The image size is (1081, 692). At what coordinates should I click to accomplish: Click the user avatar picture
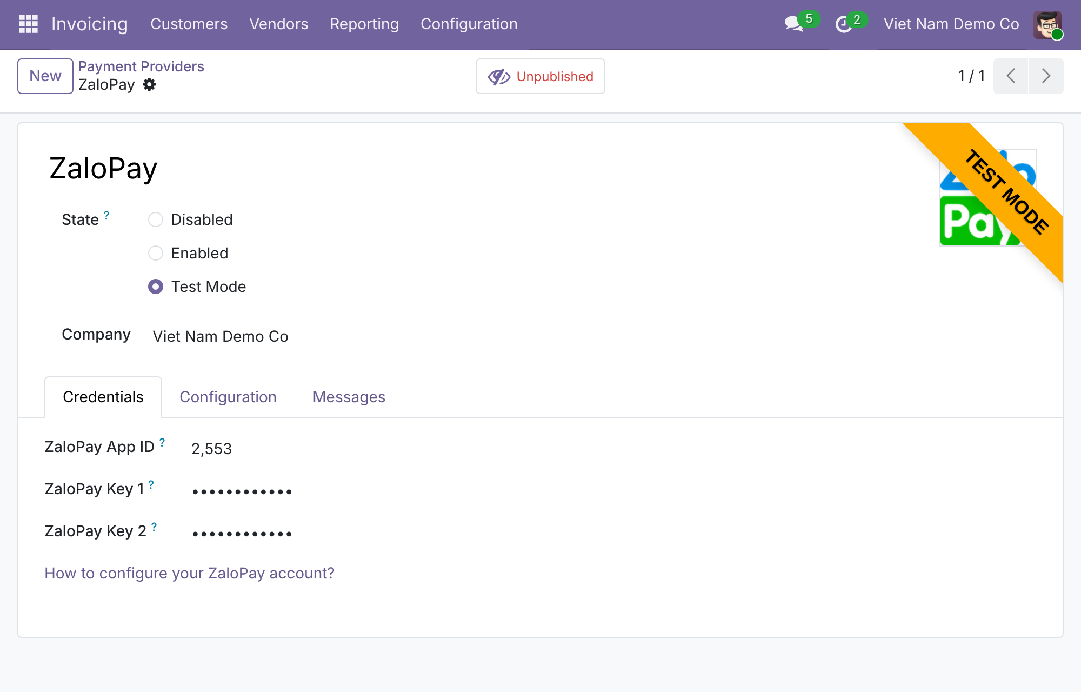click(x=1047, y=24)
